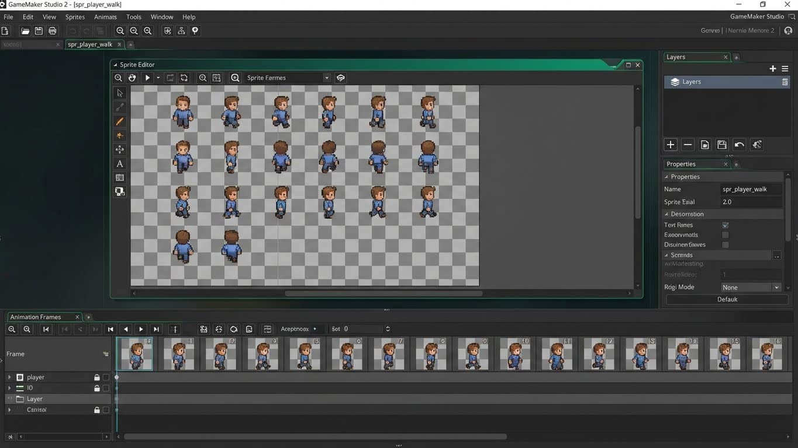Open the Sprites menu
Screen dimensions: 798x448
(x=74, y=16)
